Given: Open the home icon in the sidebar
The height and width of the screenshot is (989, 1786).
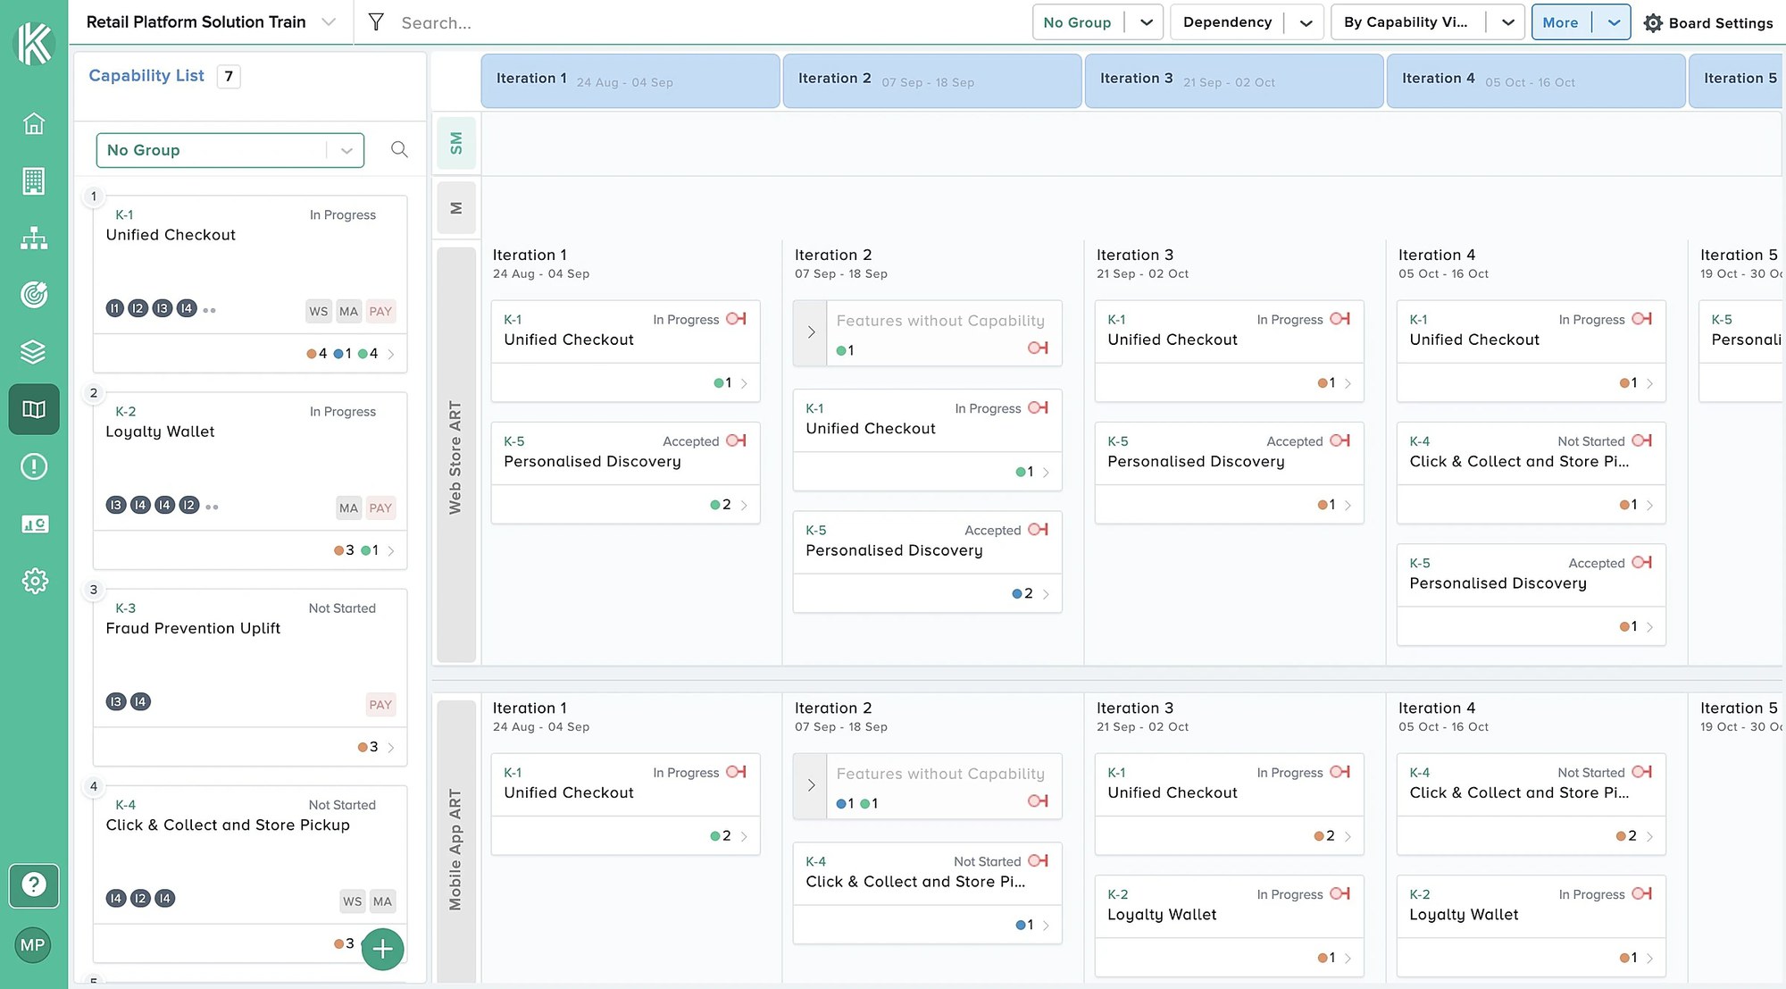Looking at the screenshot, I should click(x=34, y=123).
